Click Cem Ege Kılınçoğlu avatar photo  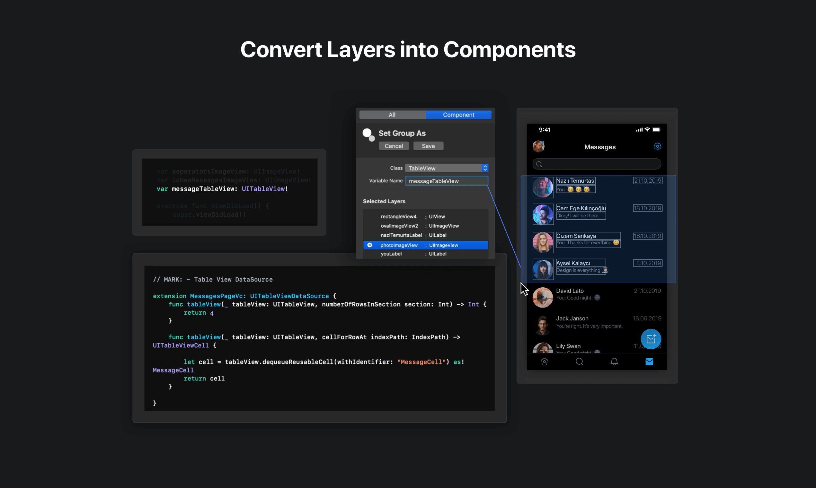pyautogui.click(x=543, y=214)
